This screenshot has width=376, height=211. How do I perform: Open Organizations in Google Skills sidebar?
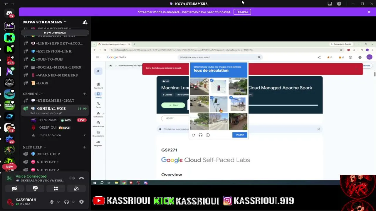pyautogui.click(x=98, y=134)
